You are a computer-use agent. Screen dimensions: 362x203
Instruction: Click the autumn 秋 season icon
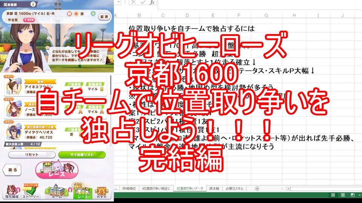click(69, 14)
